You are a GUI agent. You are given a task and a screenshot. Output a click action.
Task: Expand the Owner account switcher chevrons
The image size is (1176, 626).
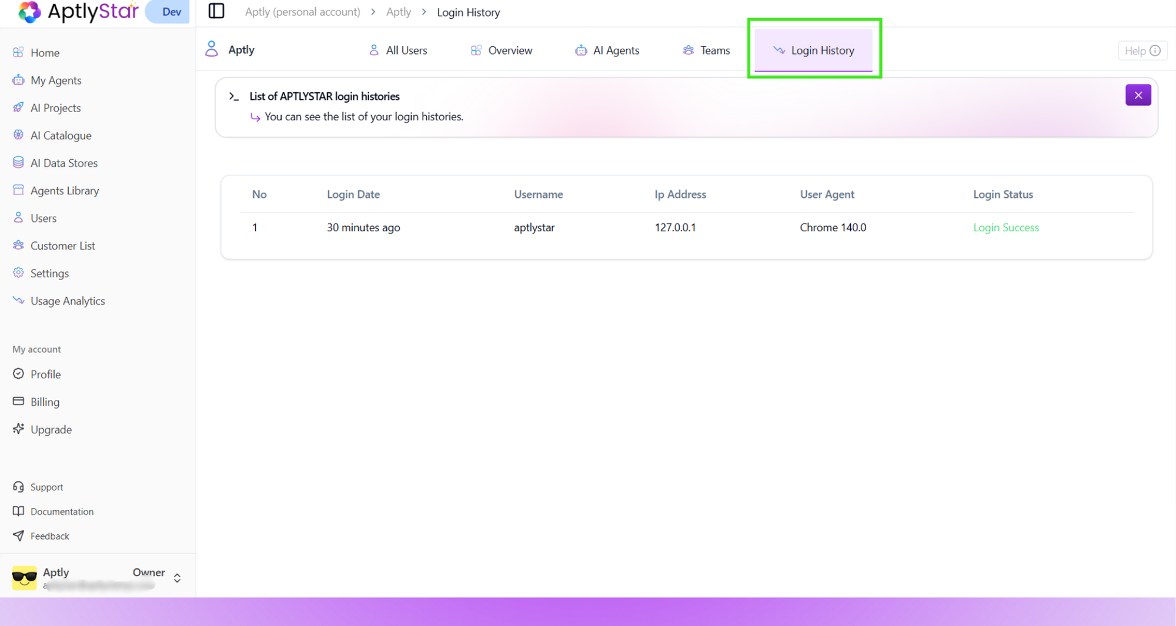[x=177, y=578]
